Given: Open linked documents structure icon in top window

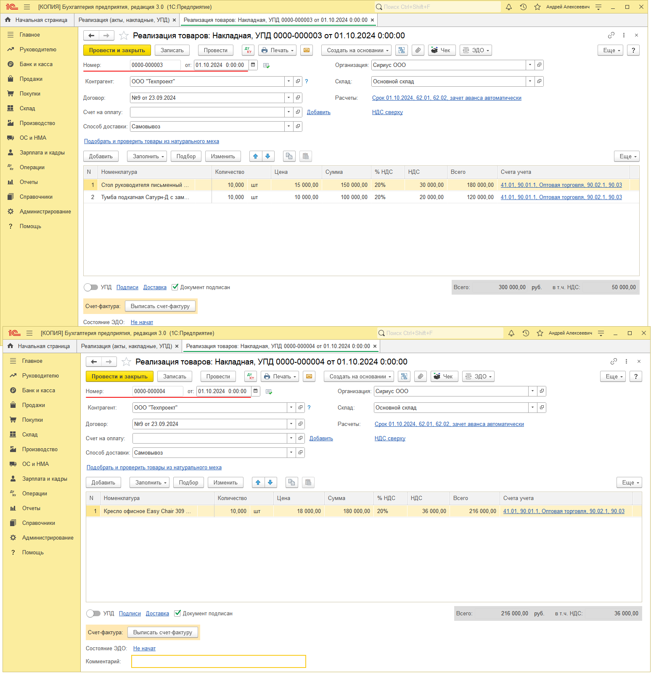Looking at the screenshot, I should pos(402,50).
